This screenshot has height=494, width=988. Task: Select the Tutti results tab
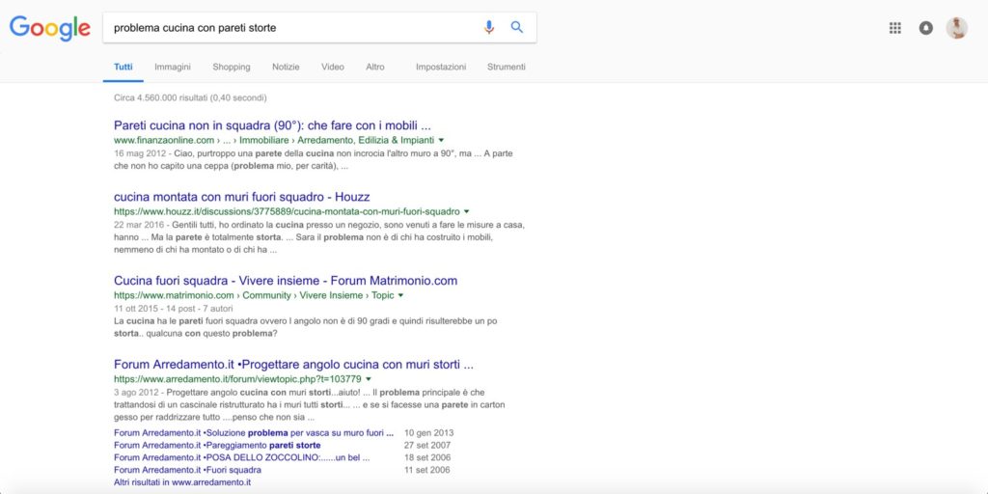pyautogui.click(x=123, y=67)
